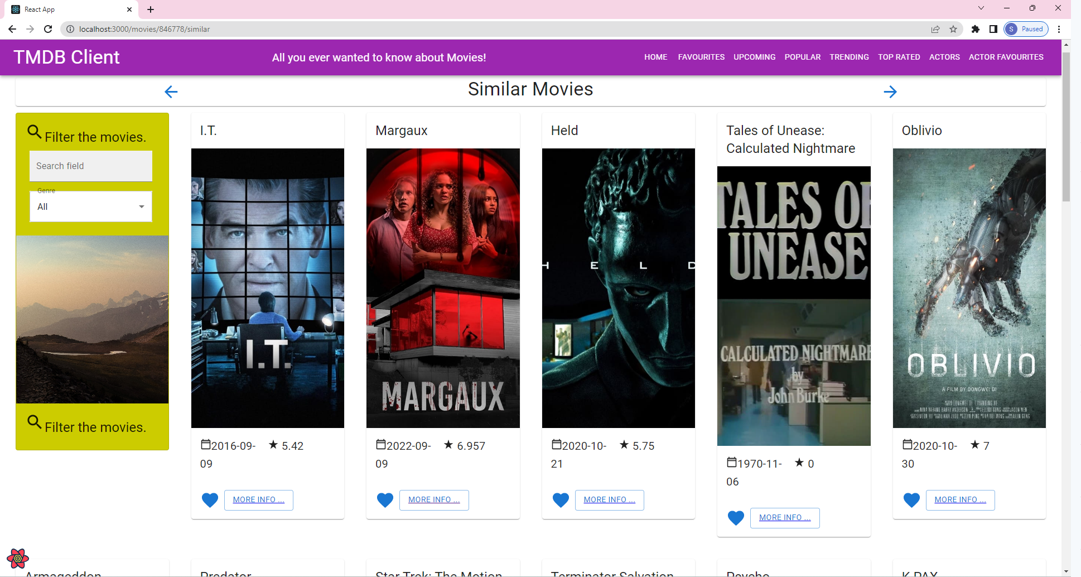Open More Info for I.T.
This screenshot has width=1081, height=577.
(259, 500)
